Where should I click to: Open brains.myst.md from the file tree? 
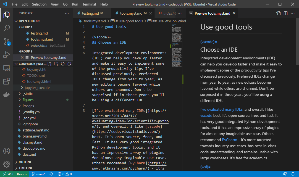[43, 136]
